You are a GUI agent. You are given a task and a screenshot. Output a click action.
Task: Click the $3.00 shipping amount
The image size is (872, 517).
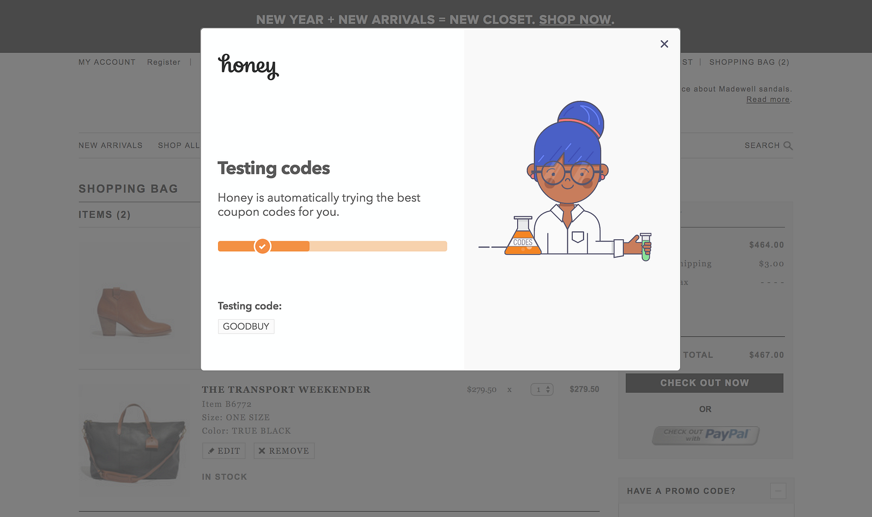coord(771,264)
